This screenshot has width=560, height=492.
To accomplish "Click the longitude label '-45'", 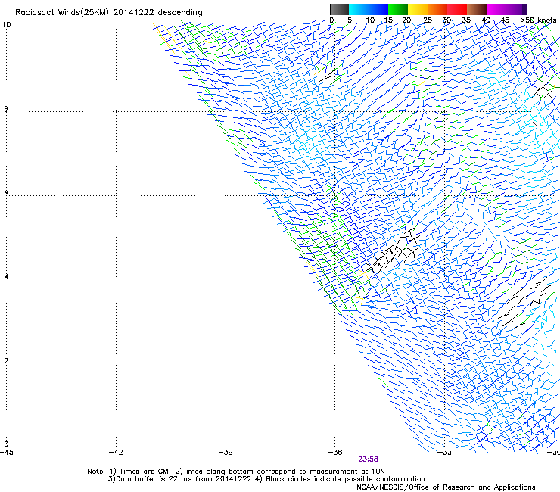I will [x=7, y=453].
